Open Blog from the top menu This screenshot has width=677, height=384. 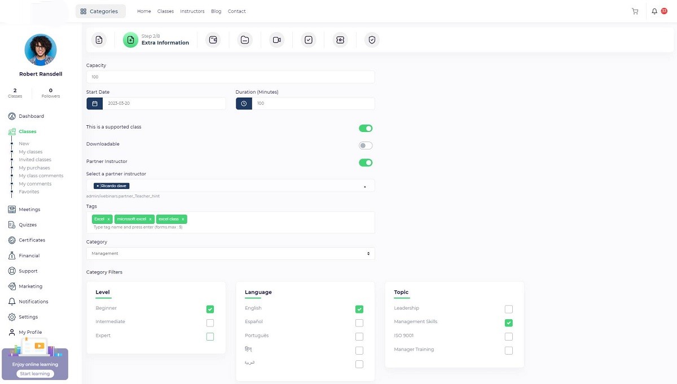pyautogui.click(x=216, y=11)
